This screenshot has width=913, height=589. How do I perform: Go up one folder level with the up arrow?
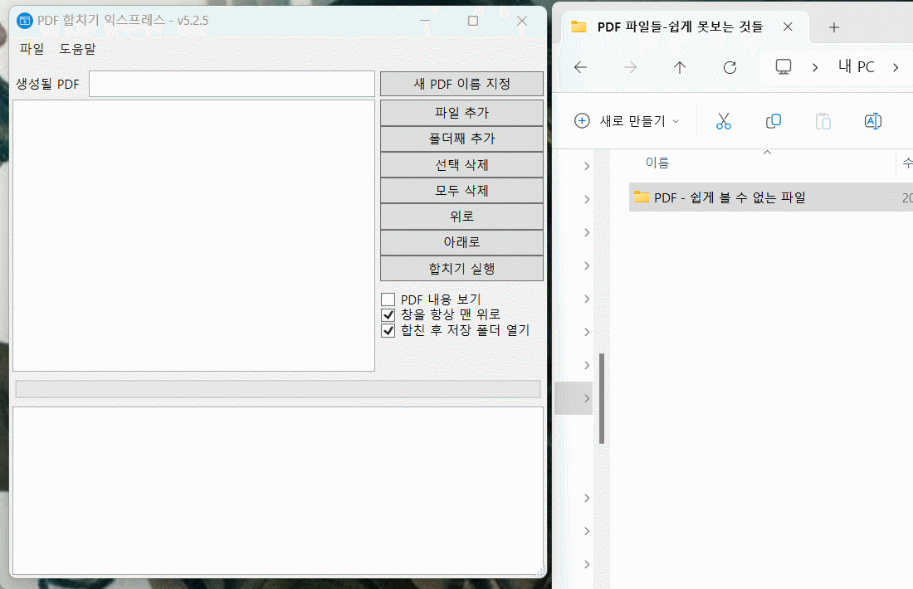pos(679,67)
